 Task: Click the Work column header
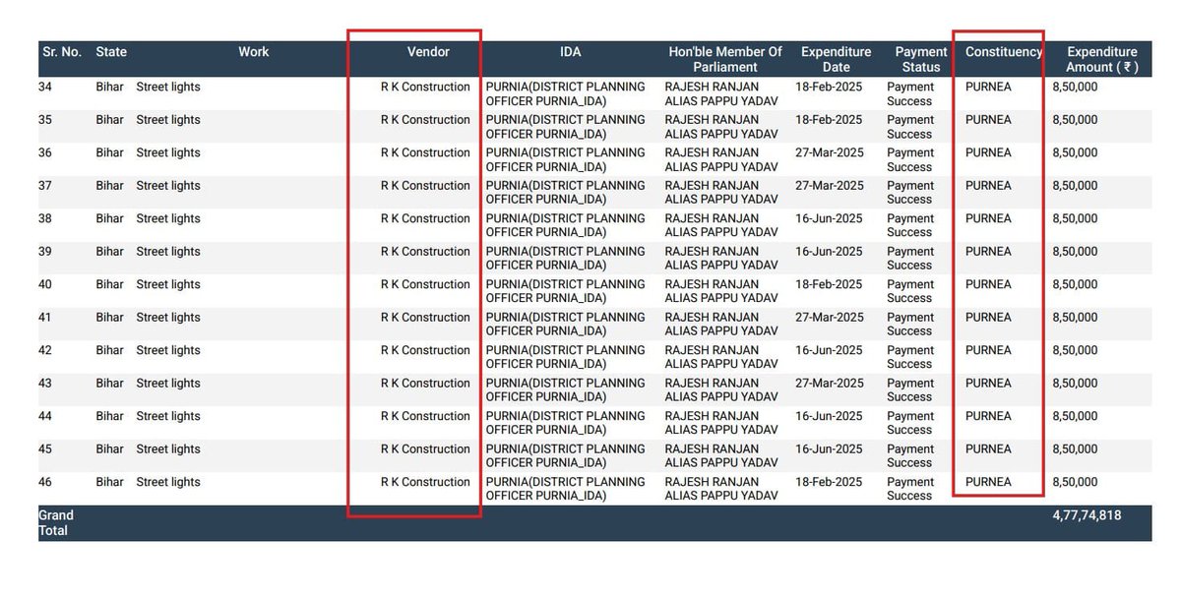253,52
